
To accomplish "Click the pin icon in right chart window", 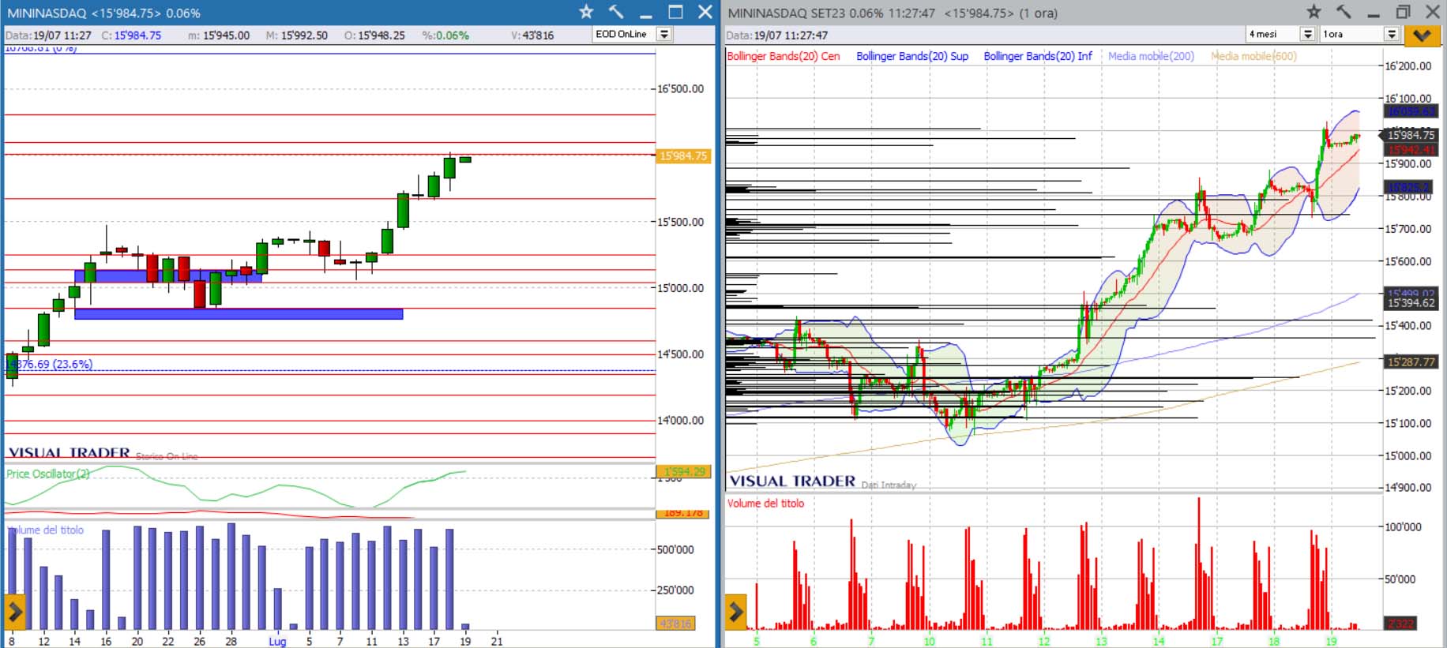I will tap(1344, 12).
